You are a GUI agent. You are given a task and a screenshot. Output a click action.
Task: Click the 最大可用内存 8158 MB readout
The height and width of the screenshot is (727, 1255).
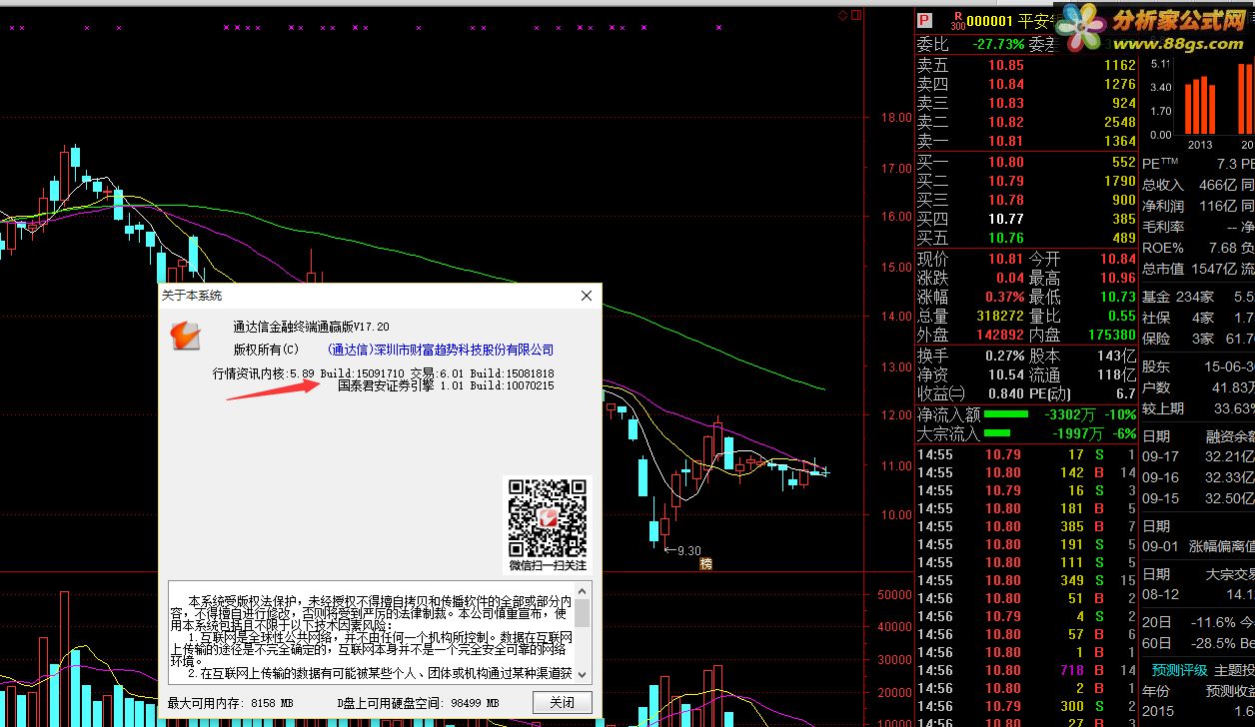tap(231, 703)
